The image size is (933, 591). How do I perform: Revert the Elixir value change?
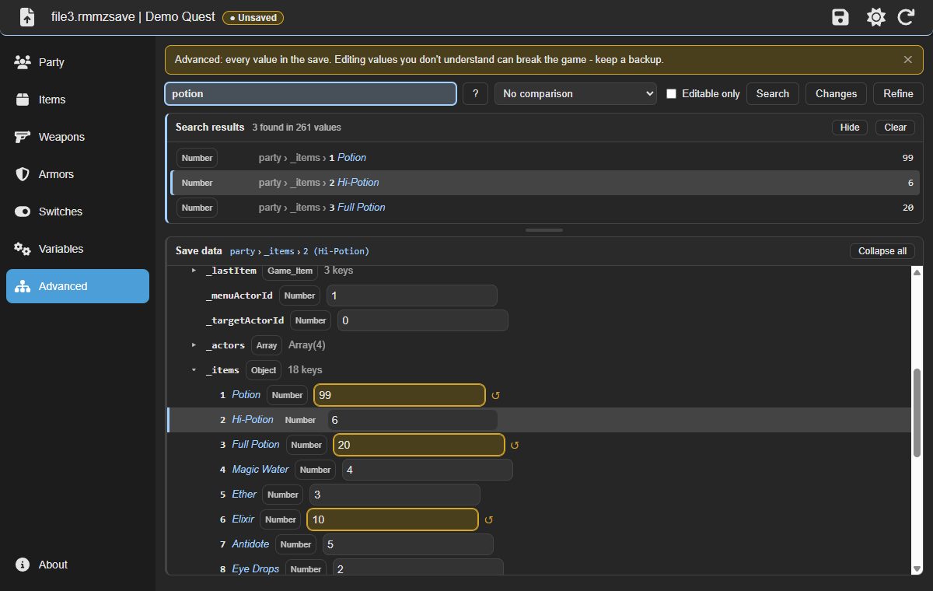click(x=488, y=519)
